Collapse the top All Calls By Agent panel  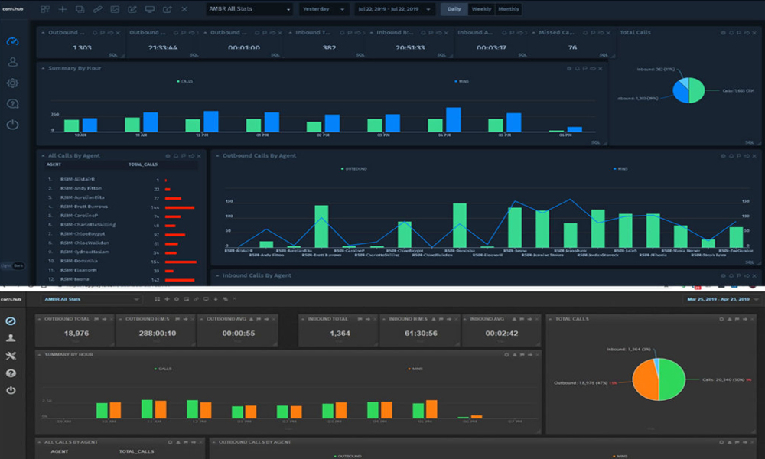coord(43,156)
